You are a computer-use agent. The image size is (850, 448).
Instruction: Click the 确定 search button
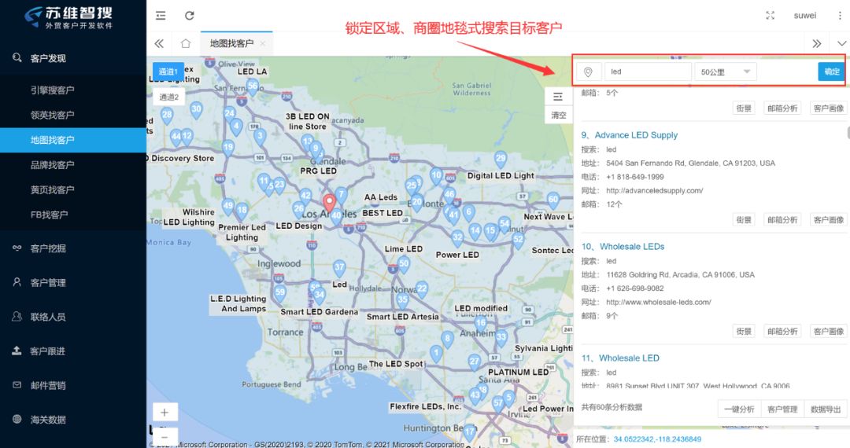coord(832,72)
